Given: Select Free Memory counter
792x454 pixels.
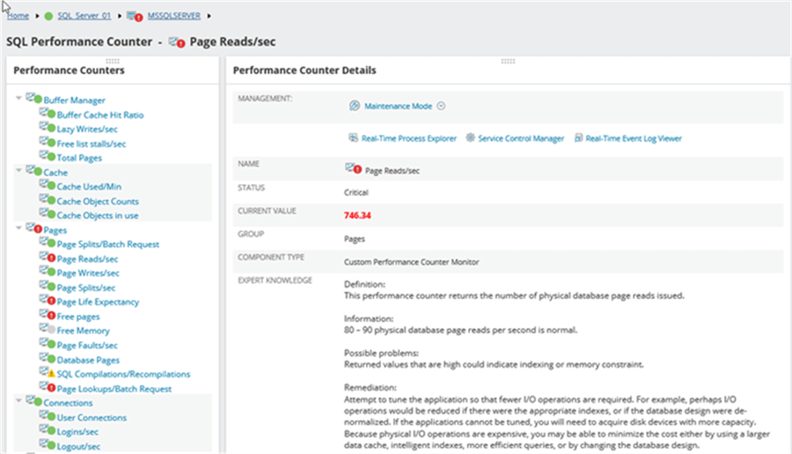Looking at the screenshot, I should click(x=83, y=330).
